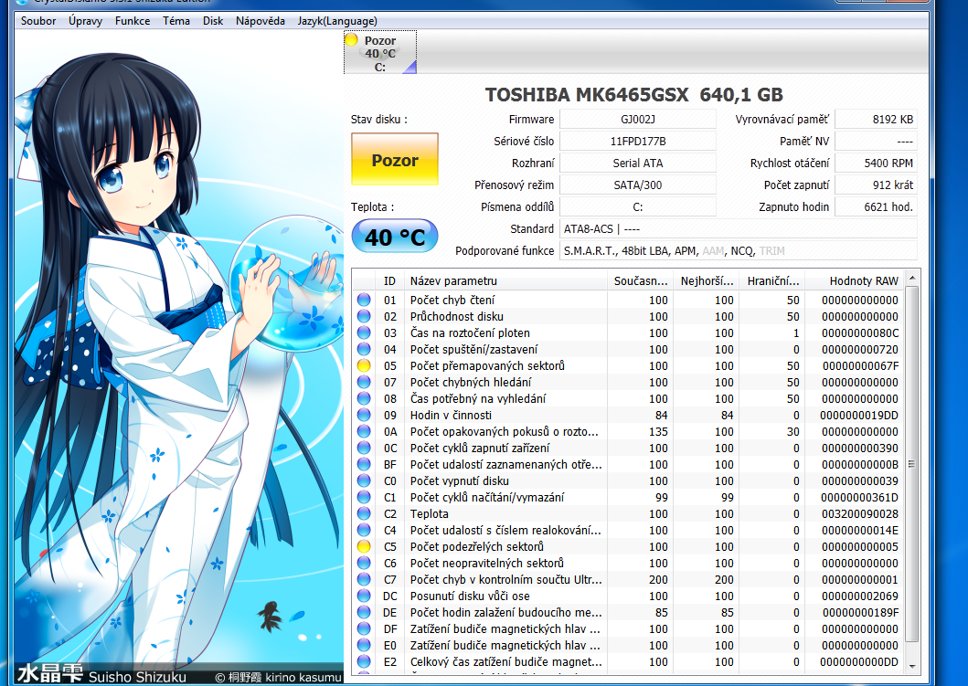Click the Název parametru column header
The image size is (968, 686).
[505, 280]
